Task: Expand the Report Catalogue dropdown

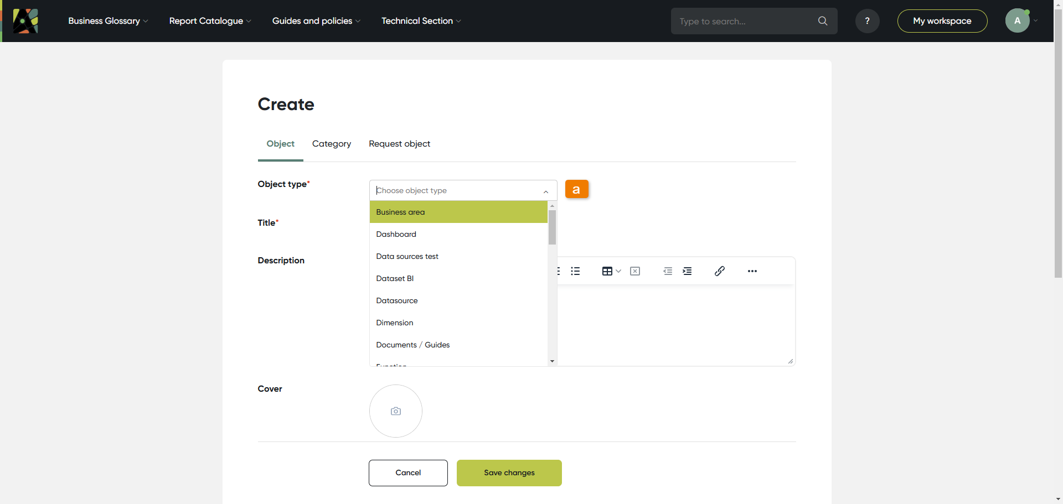Action: [210, 21]
